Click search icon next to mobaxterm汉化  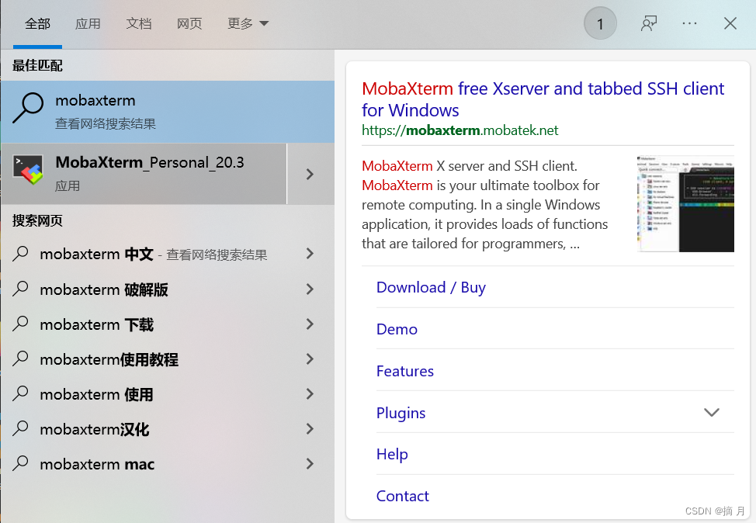point(21,428)
